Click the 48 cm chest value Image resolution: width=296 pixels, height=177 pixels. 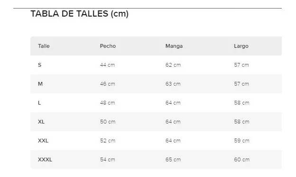107,103
